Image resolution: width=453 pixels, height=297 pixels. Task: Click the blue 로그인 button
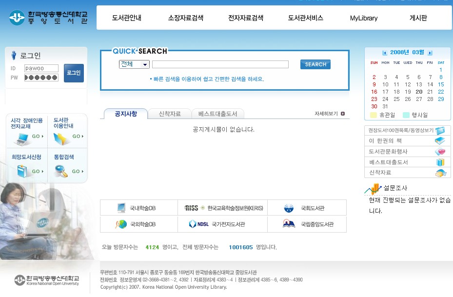(74, 73)
